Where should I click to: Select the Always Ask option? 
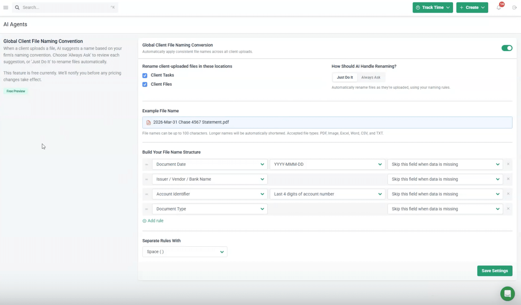(371, 77)
